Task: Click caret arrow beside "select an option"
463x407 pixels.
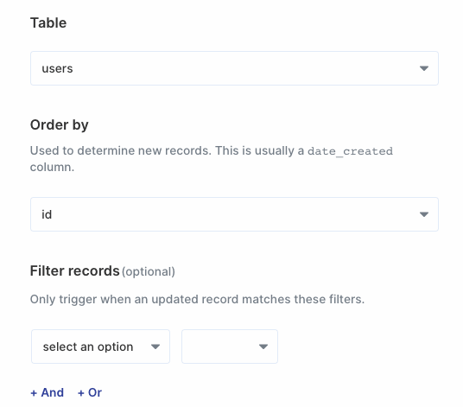Action: pyautogui.click(x=155, y=347)
